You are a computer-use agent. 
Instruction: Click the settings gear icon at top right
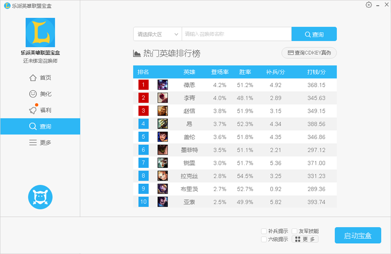369,5
